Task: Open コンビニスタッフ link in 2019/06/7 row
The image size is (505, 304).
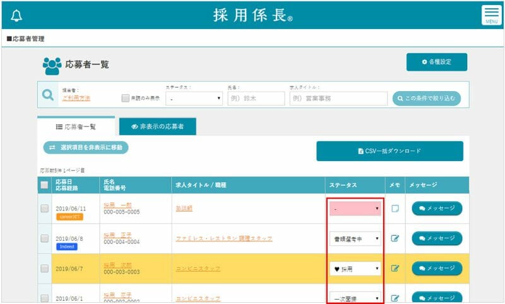Action: (198, 269)
